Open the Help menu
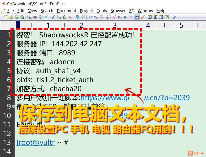Viewport: 206px width, 157px height. [161, 11]
